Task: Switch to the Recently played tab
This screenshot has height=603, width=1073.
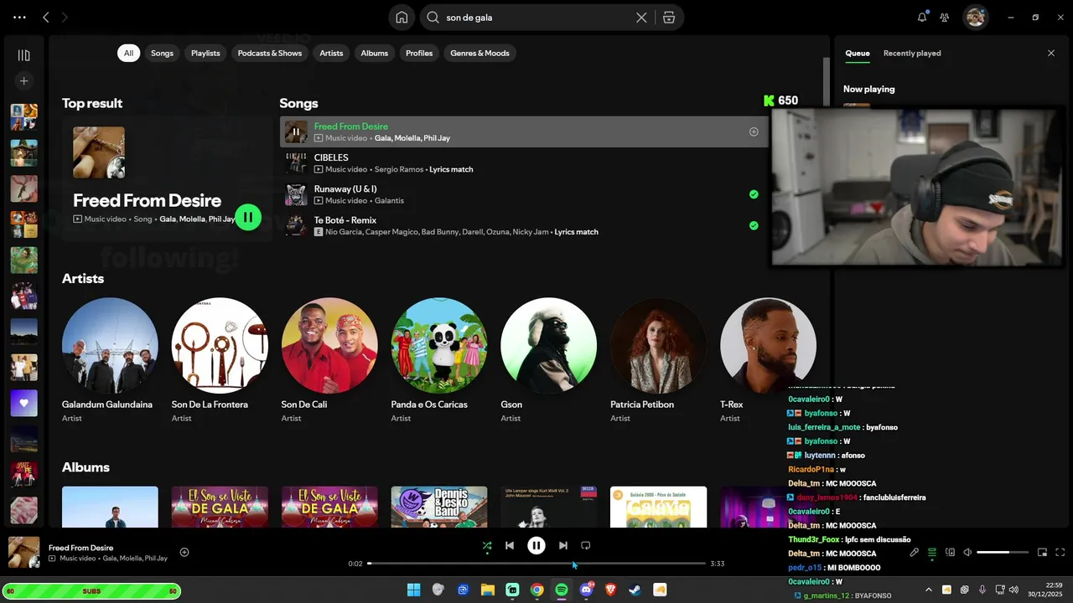Action: [x=912, y=53]
